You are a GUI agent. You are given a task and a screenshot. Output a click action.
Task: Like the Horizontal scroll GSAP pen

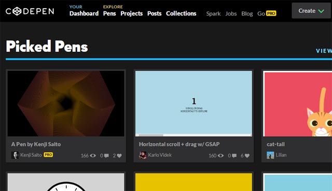(x=247, y=156)
